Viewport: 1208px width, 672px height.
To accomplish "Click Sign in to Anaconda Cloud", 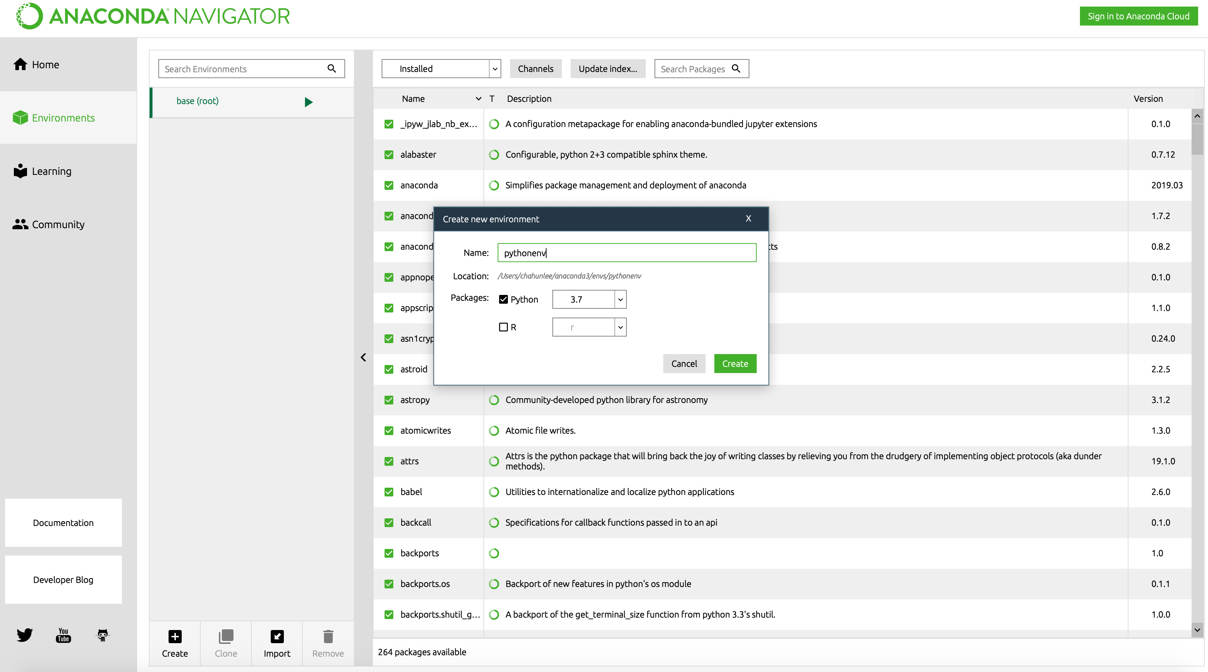I will [x=1139, y=16].
